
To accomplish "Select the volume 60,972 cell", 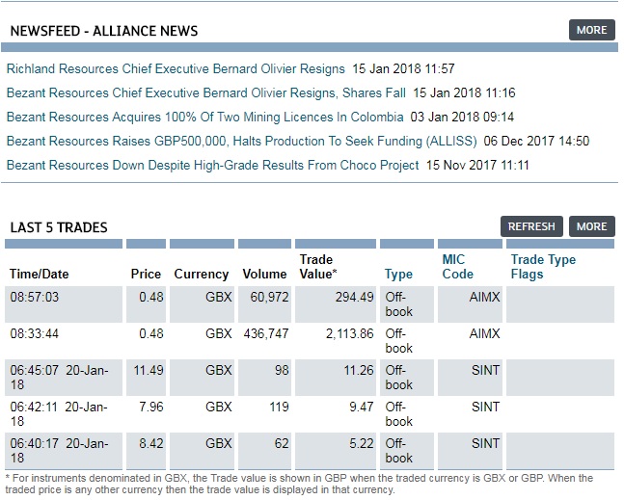I will pos(264,304).
